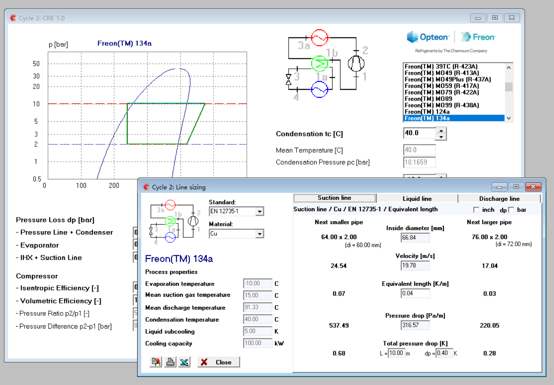This screenshot has width=554, height=385.
Task: Switch to the Liquid line tab
Action: 417,198
